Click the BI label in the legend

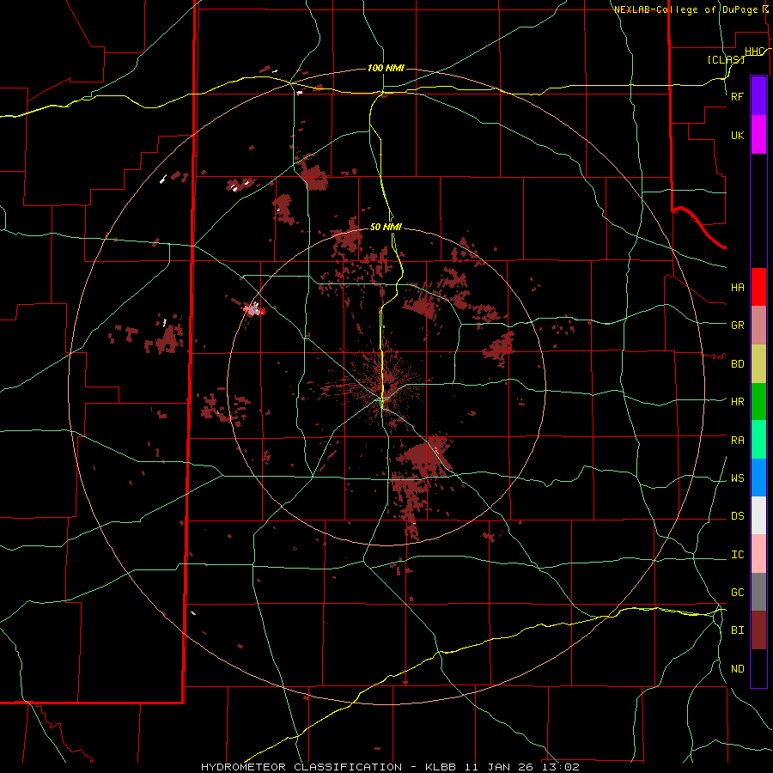coord(738,630)
